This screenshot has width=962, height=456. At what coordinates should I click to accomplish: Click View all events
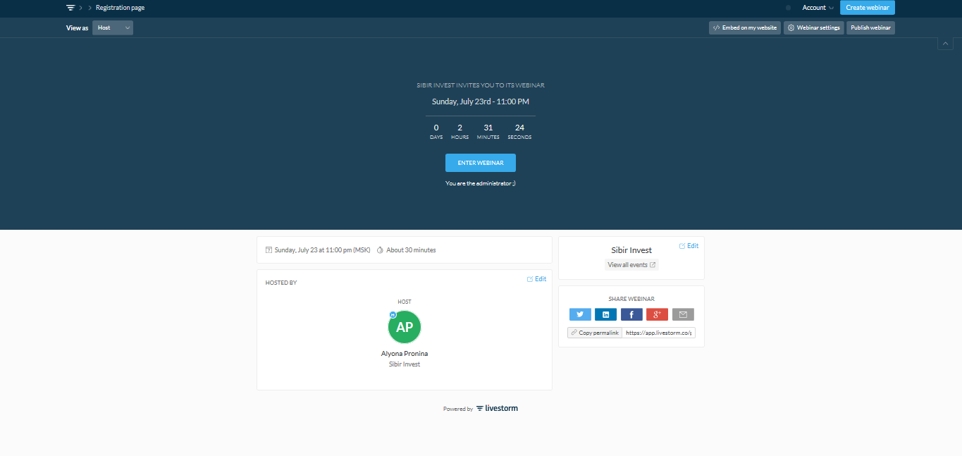631,265
